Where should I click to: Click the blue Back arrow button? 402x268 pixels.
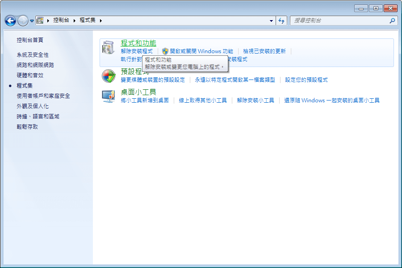tap(11, 21)
